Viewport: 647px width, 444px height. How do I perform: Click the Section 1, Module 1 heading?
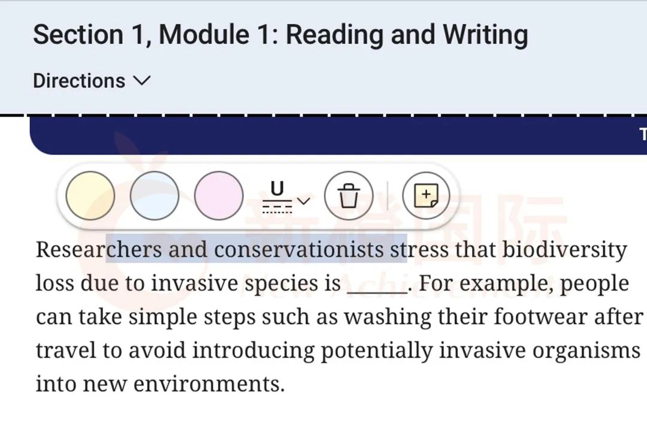pyautogui.click(x=280, y=35)
